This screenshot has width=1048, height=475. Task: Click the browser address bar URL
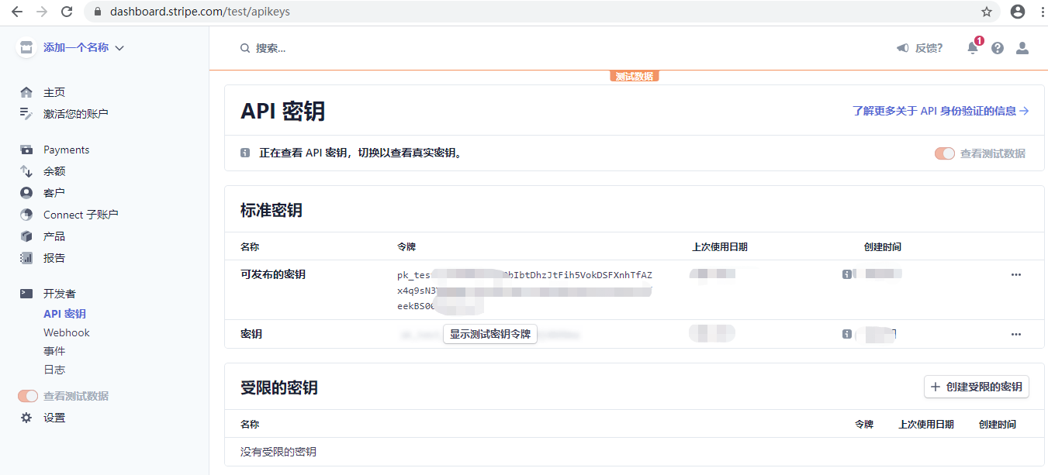(200, 12)
